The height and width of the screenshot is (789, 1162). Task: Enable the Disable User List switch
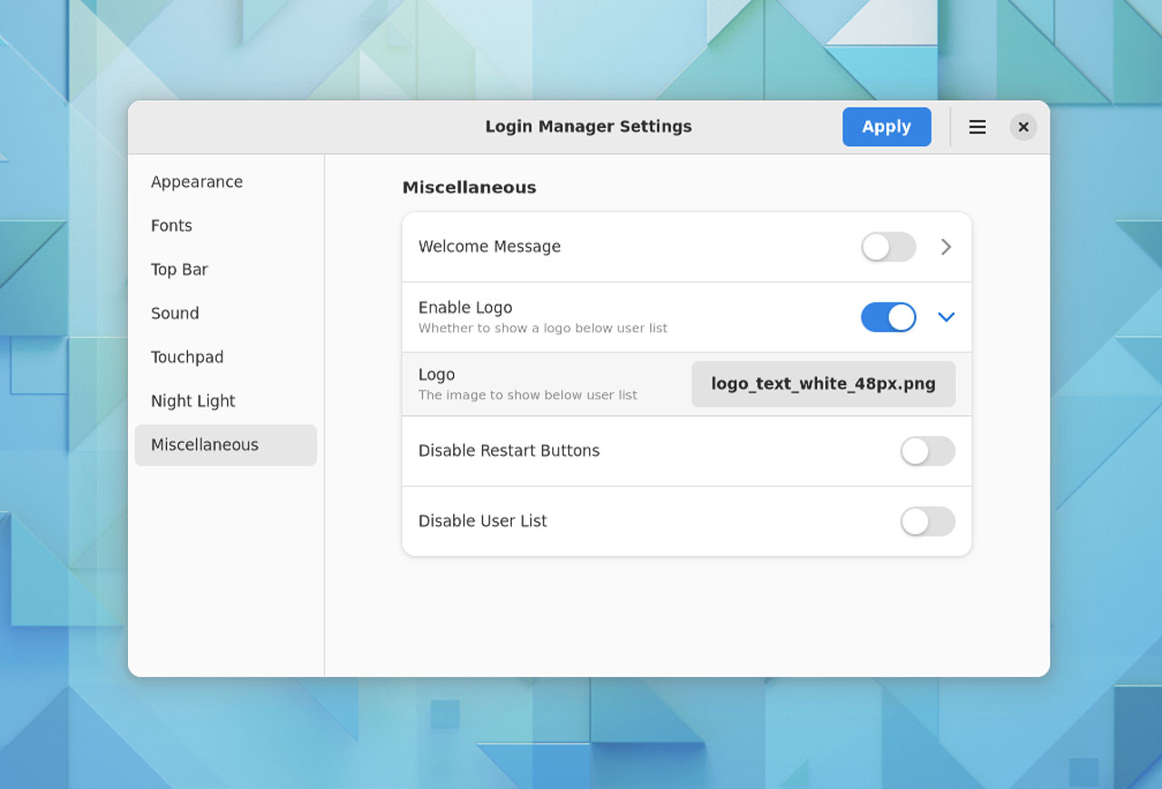coord(928,521)
